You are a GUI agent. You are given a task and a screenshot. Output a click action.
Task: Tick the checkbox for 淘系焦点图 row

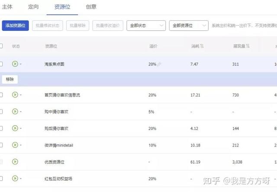coord(1,64)
